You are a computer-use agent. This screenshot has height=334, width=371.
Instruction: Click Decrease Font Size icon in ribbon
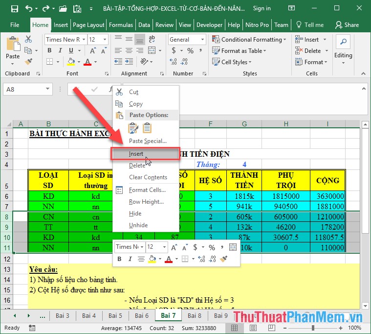tap(104, 51)
